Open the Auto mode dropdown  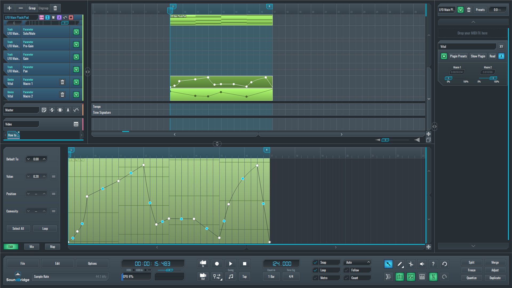click(x=357, y=262)
